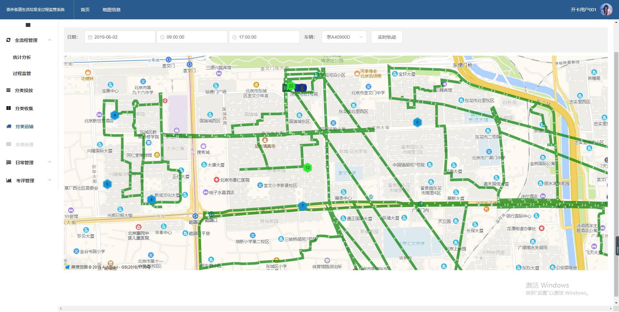
Task: Click the green cluster marker labeled 22
Action: (291, 86)
